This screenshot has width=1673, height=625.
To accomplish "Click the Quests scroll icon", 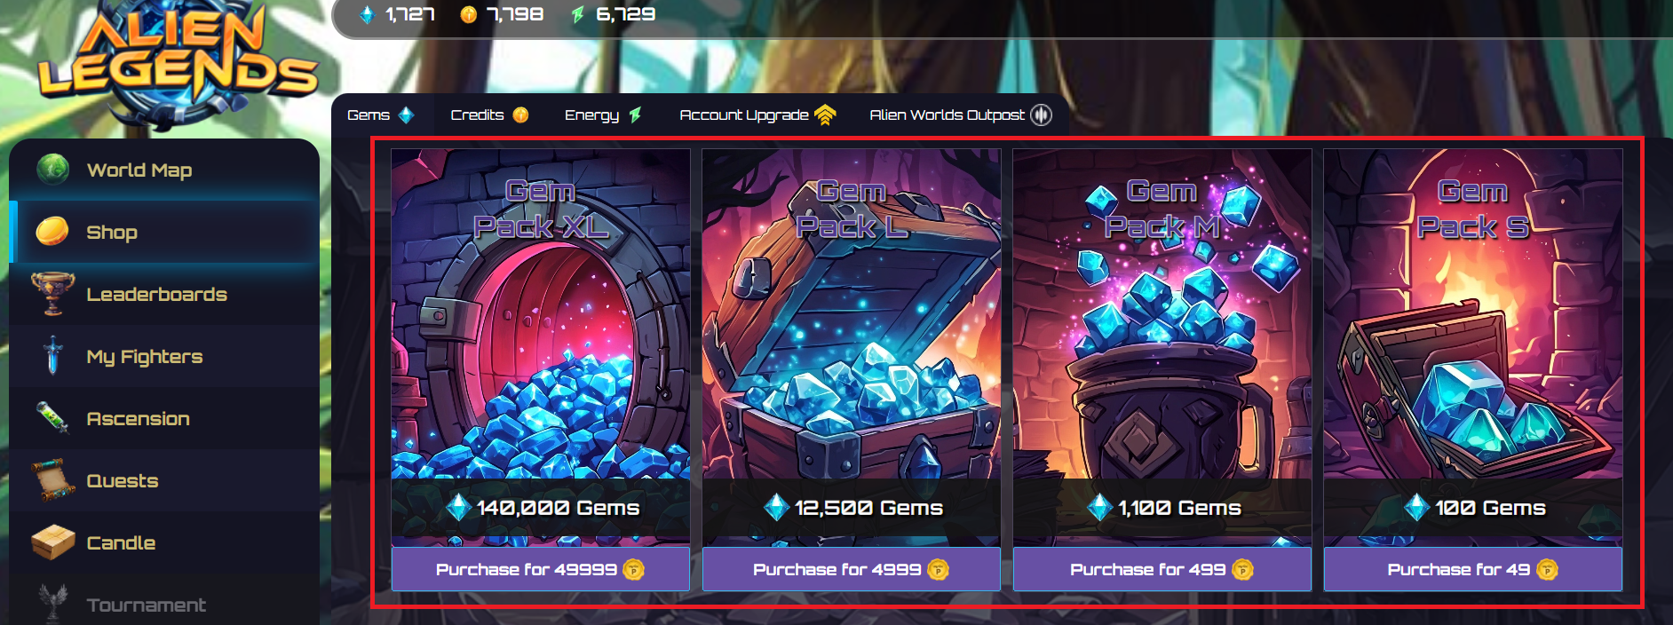I will [52, 480].
